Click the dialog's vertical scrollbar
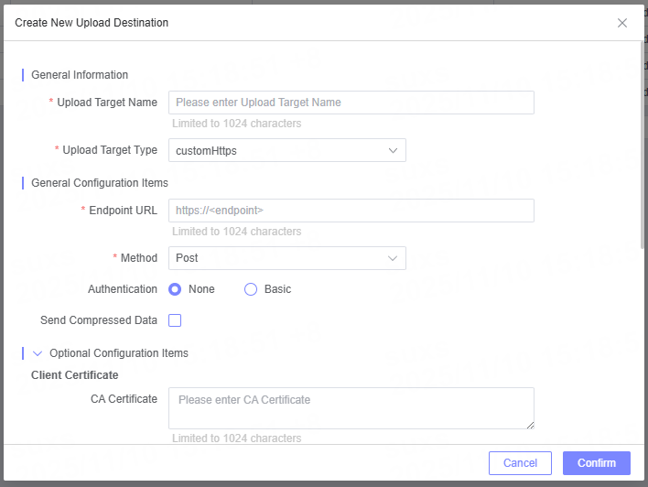Screen dimensions: 648x487 (x=643, y=146)
